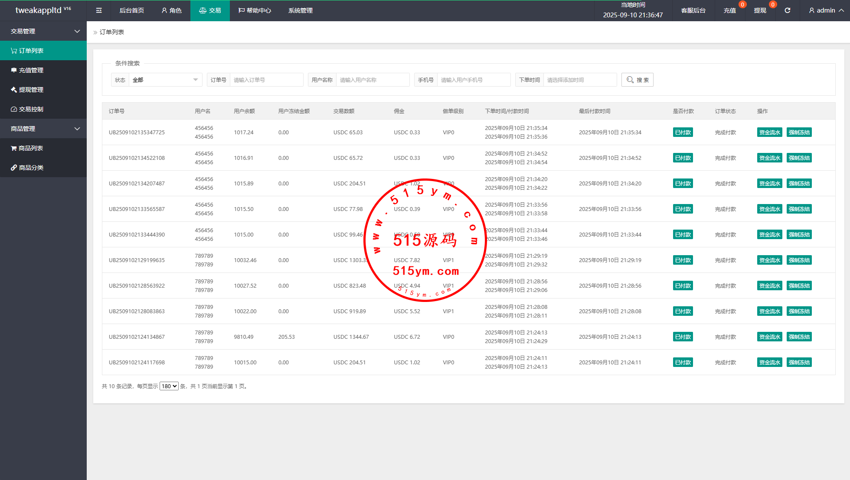Click 资金流水 for order UB2509102135347725
Screen dimensions: 850x480
point(769,132)
